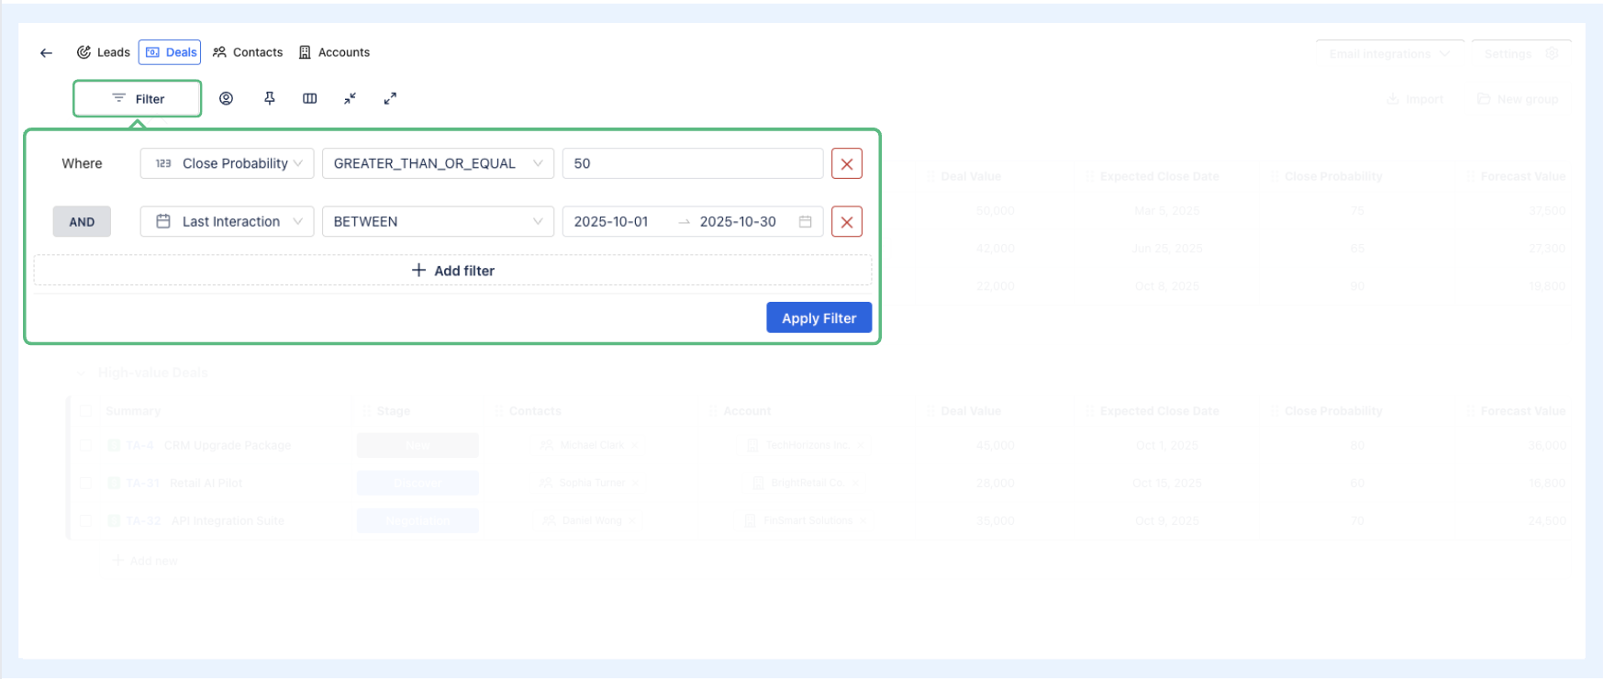Expand the BETWEEN operator dropdown
The width and height of the screenshot is (1604, 679).
(x=438, y=222)
